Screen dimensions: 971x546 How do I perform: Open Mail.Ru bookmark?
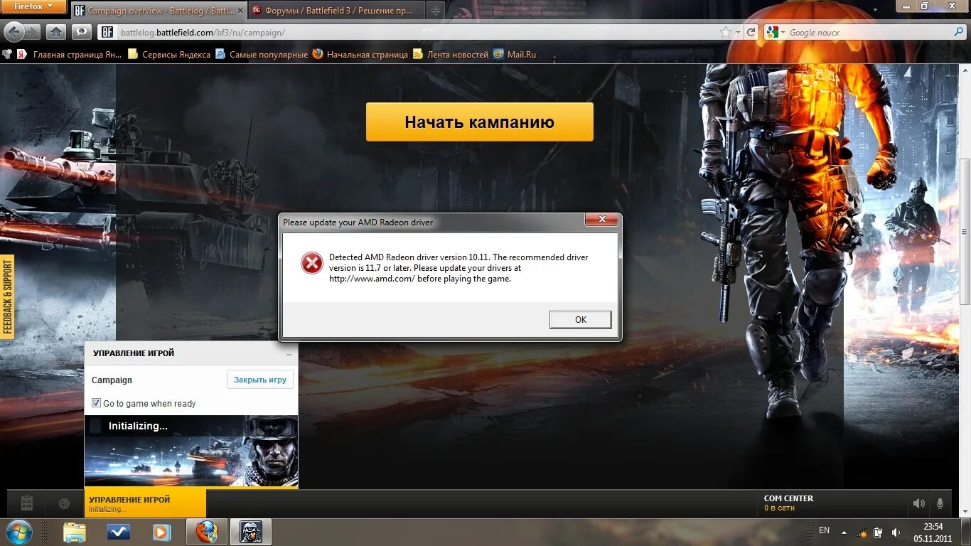(515, 54)
